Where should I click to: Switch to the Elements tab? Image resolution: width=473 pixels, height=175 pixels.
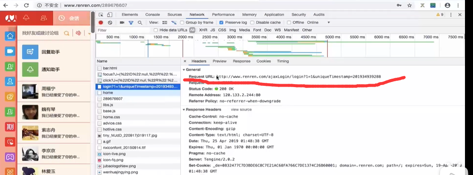(130, 15)
